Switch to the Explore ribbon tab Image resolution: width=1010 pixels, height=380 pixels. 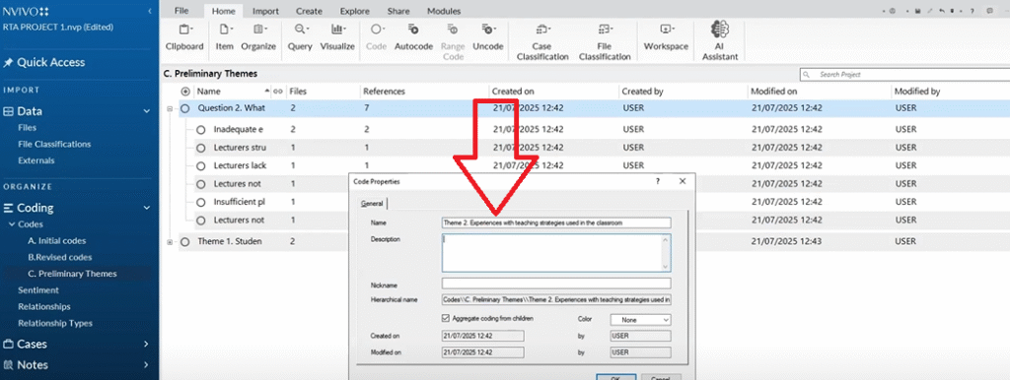pos(355,11)
